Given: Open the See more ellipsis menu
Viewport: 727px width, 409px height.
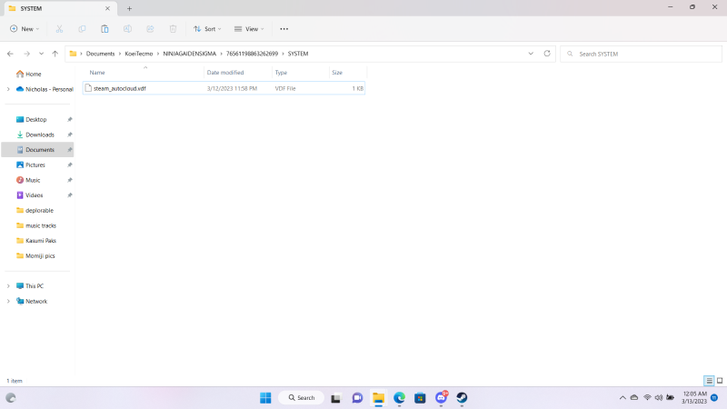Looking at the screenshot, I should click(x=284, y=29).
